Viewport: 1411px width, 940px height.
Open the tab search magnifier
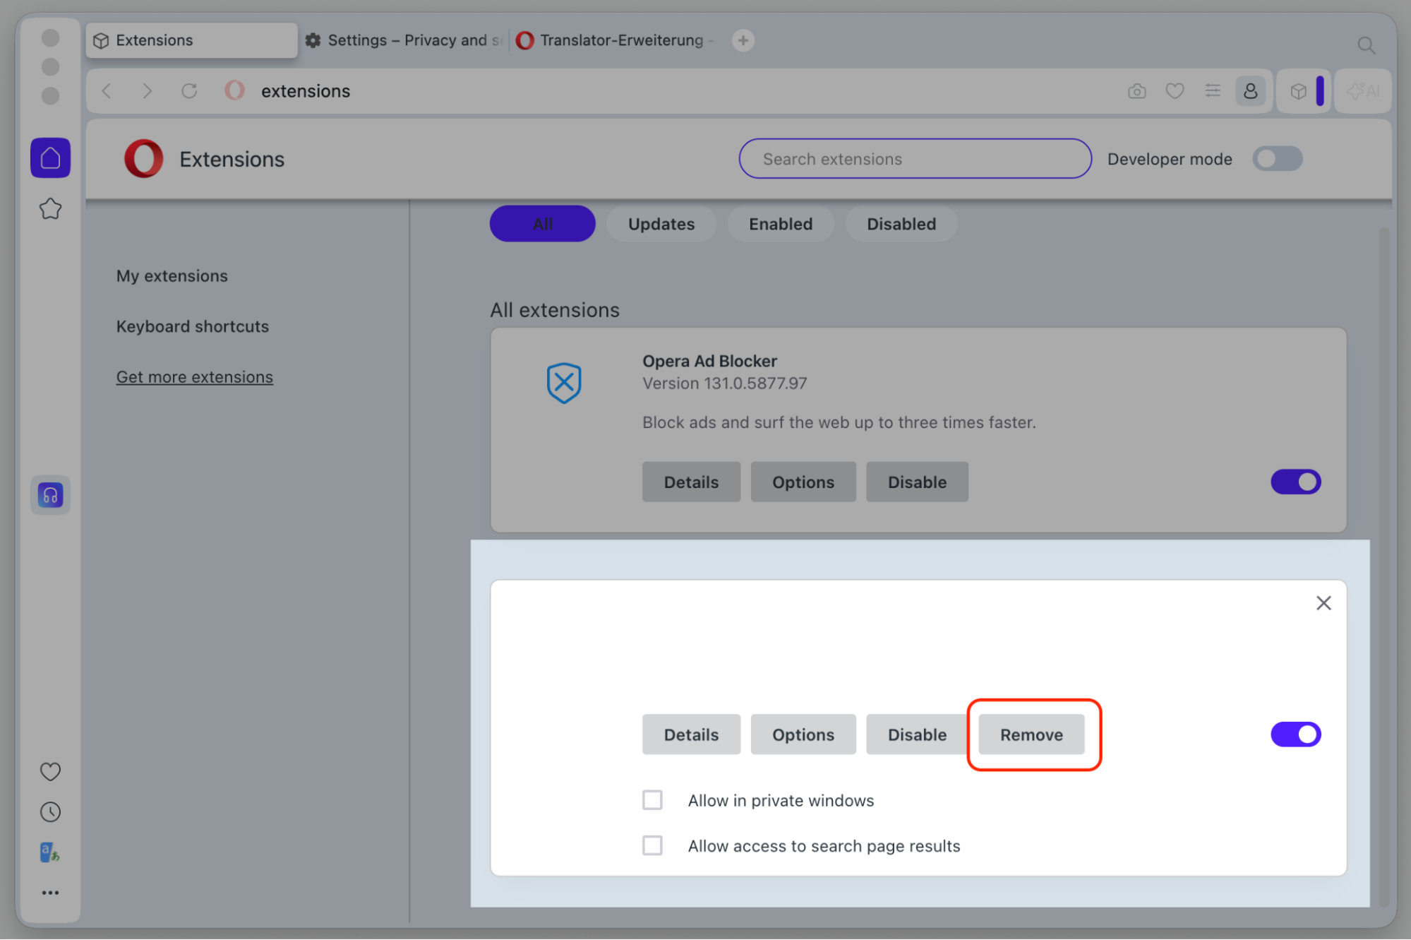pyautogui.click(x=1367, y=45)
